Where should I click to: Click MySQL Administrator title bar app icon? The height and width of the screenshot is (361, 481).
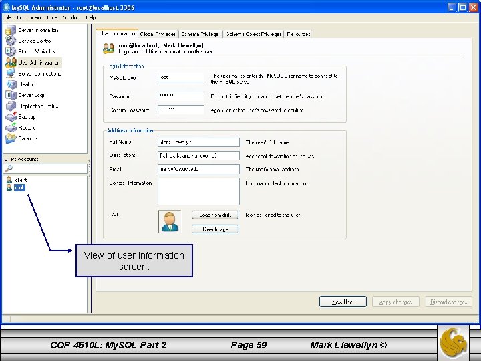[6, 7]
